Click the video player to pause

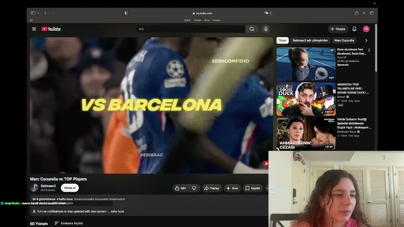[x=151, y=105]
